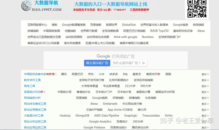Image resolution: width=219 pixels, height=130 pixels.
Task: Select the 网站分析监测工具 category
Action: [35, 121]
